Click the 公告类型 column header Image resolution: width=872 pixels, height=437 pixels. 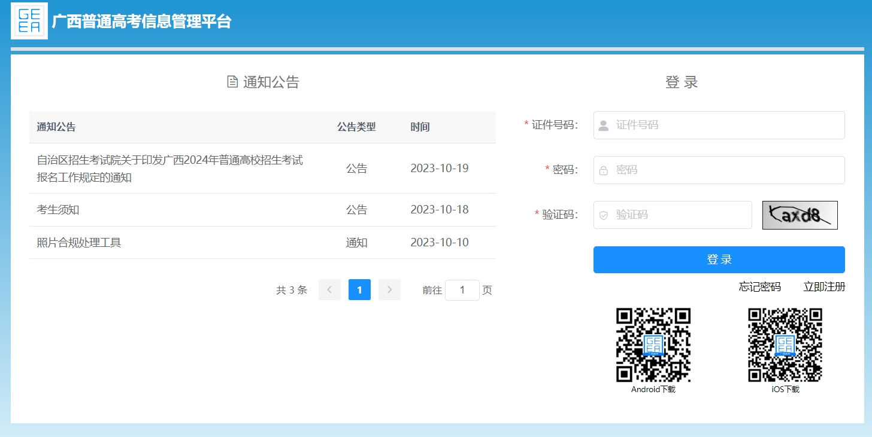(x=356, y=127)
